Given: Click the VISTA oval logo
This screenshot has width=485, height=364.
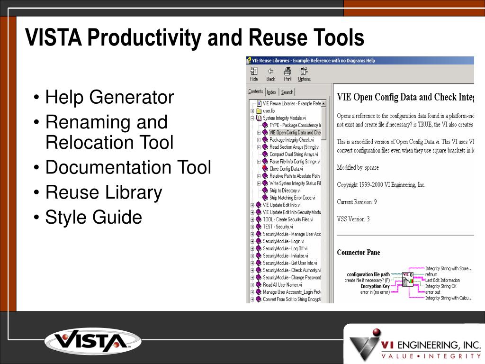Looking at the screenshot, I should tap(93, 341).
